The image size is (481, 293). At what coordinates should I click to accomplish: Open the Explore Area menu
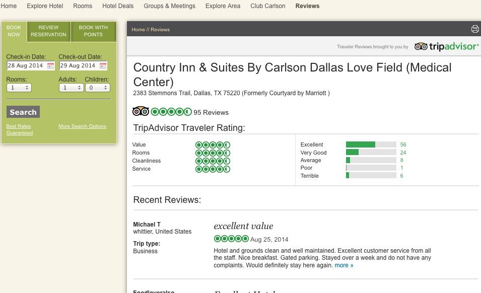[223, 6]
